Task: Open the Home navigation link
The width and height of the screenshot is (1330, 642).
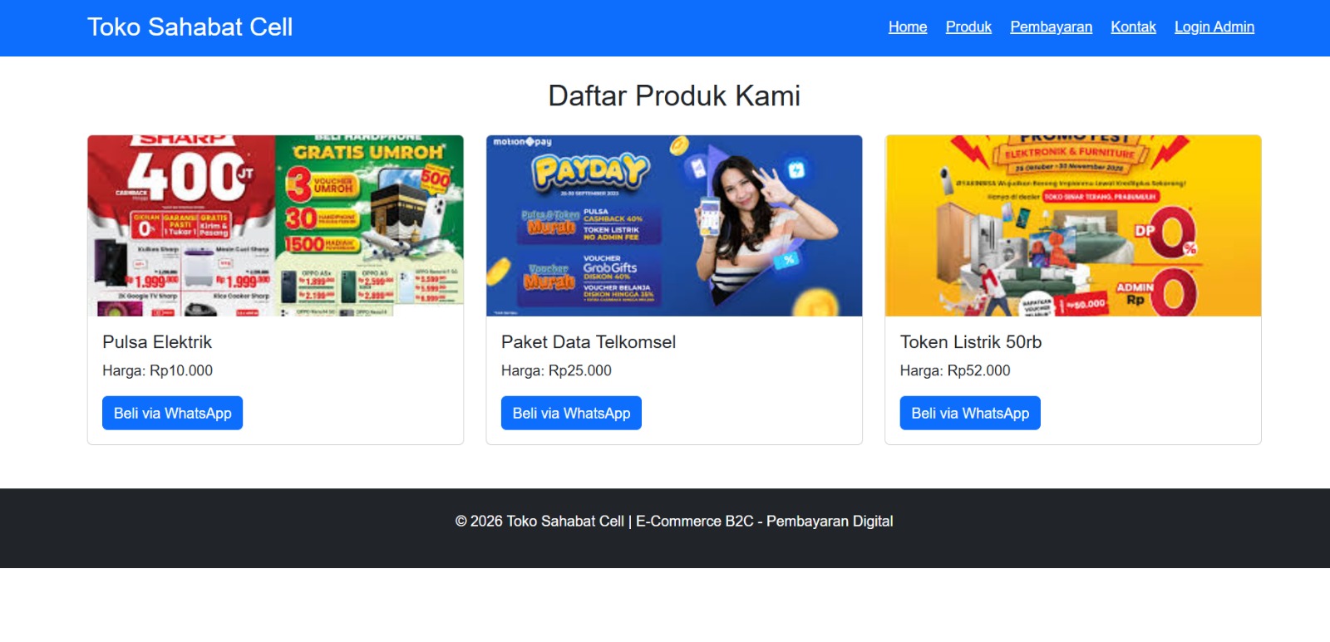Action: tap(907, 27)
